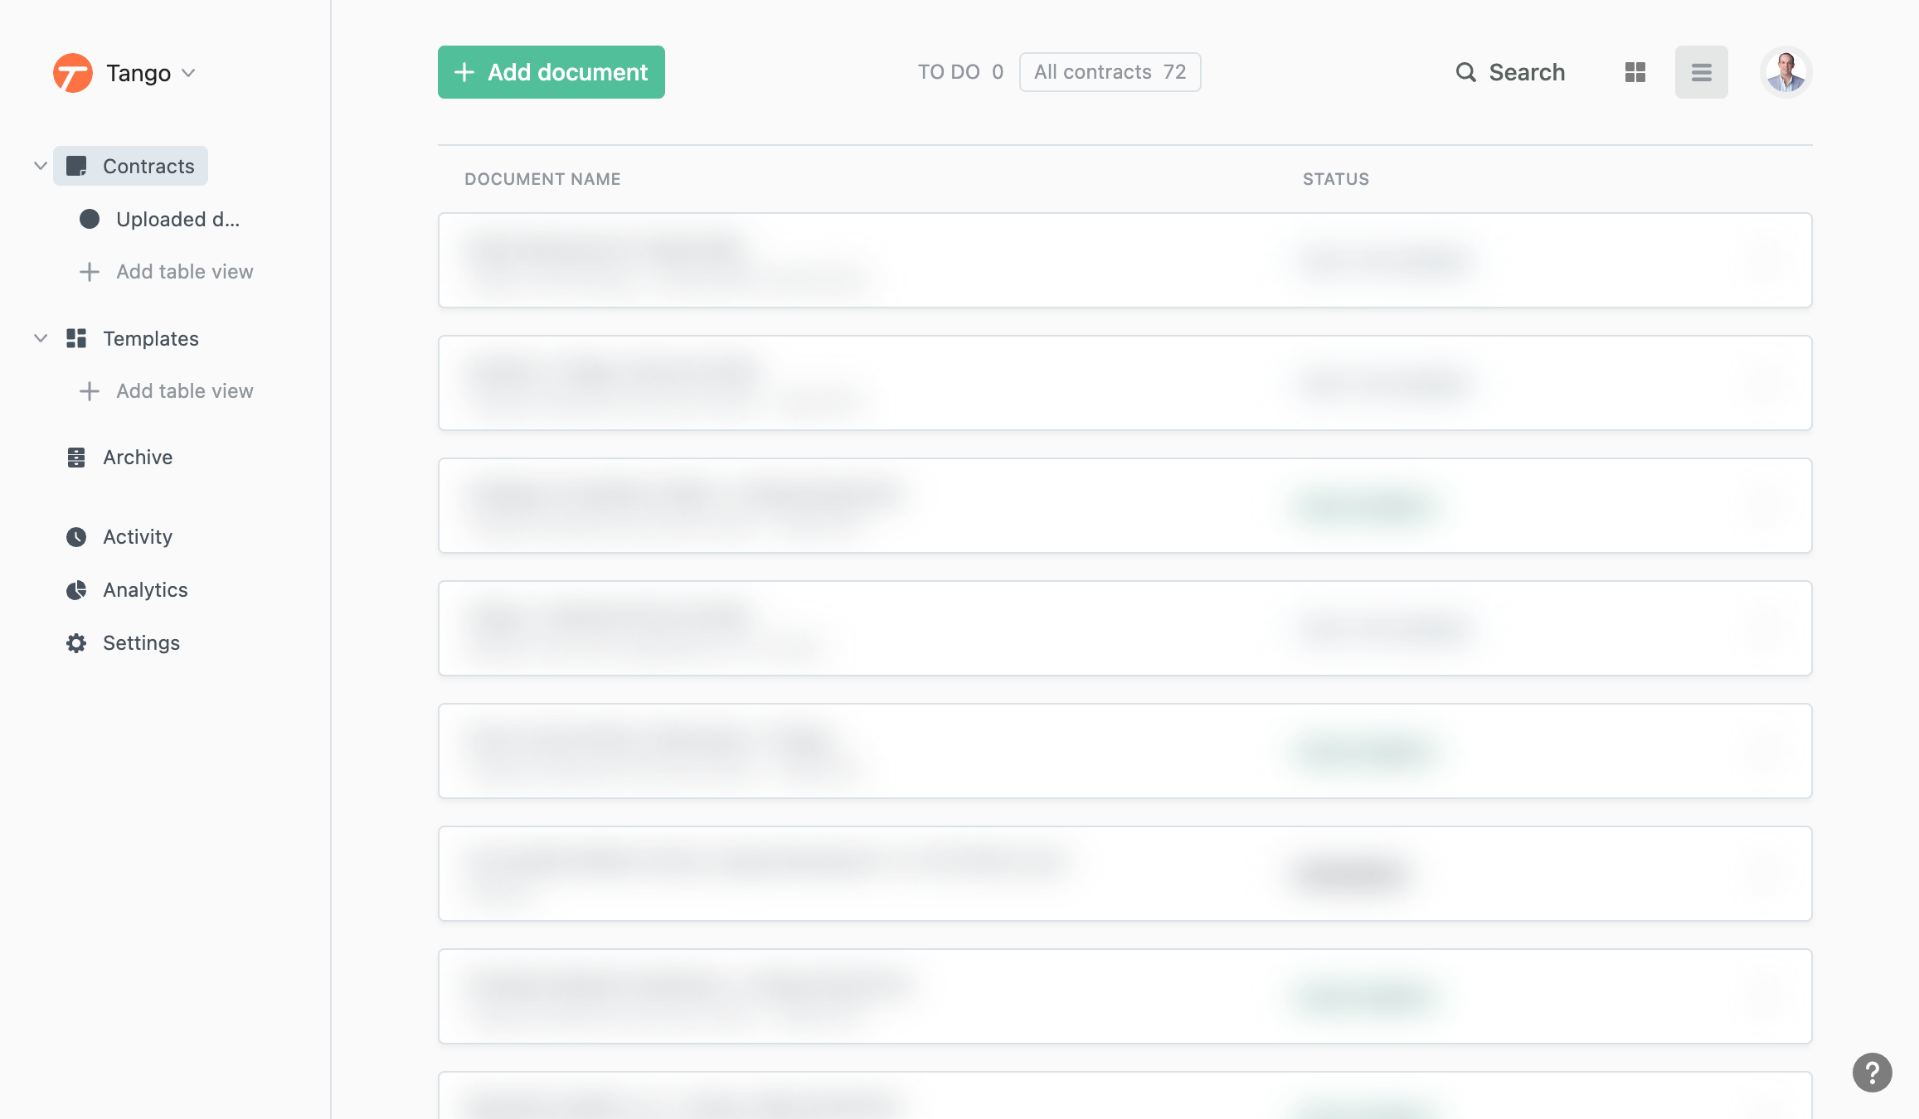
Task: Click the plus icon under Templates
Action: click(90, 391)
